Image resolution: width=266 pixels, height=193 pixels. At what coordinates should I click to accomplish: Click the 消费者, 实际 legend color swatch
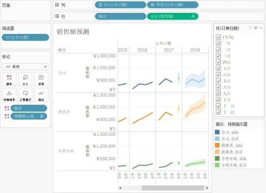[x=217, y=145]
